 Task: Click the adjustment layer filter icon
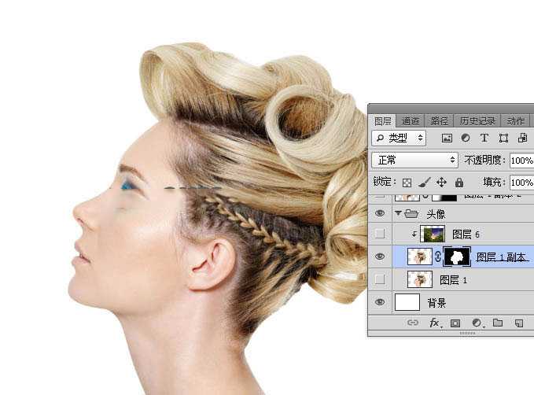pyautogui.click(x=465, y=138)
